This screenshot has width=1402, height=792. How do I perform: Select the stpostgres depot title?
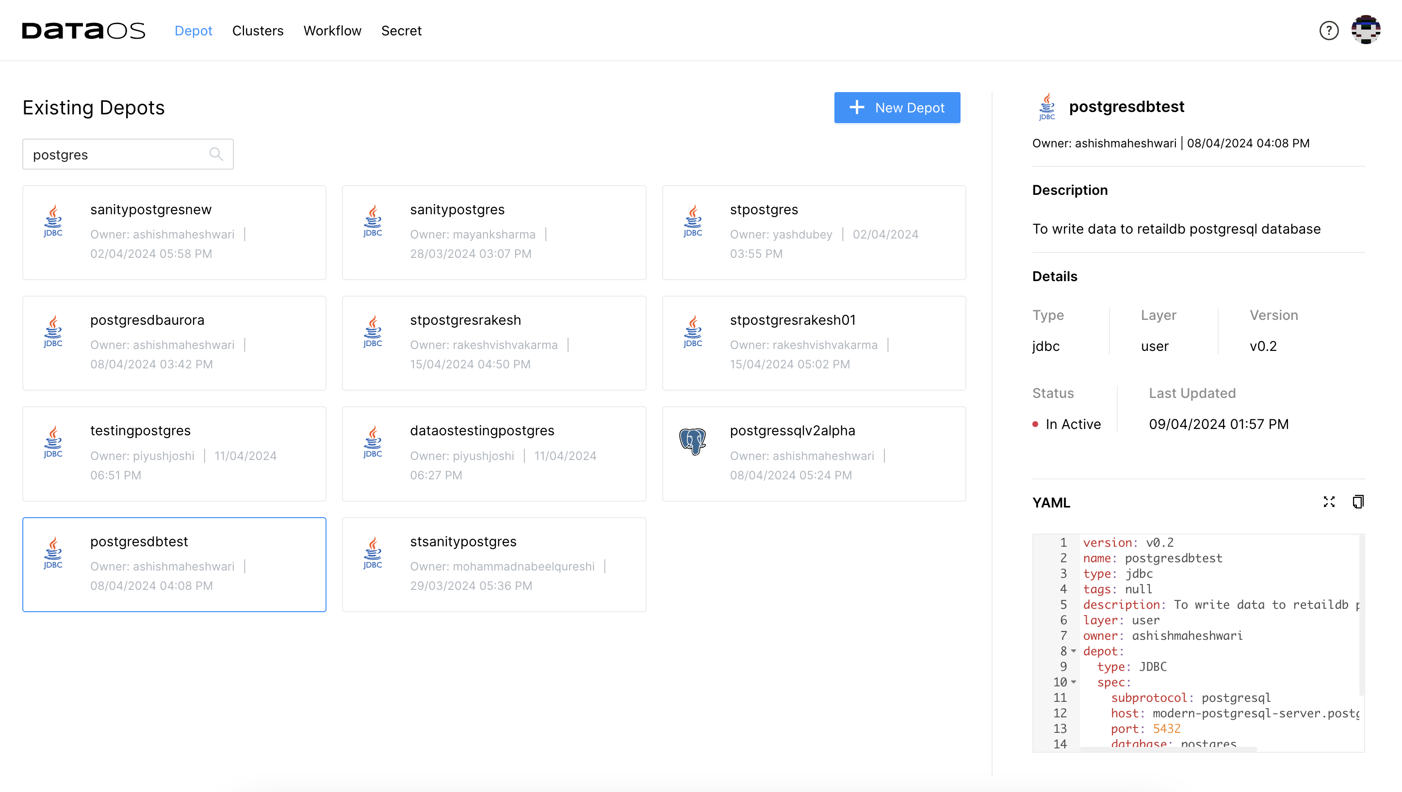[x=764, y=209]
